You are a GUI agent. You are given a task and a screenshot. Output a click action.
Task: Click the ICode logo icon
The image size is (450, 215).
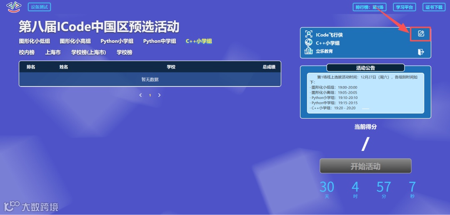pos(14,7)
